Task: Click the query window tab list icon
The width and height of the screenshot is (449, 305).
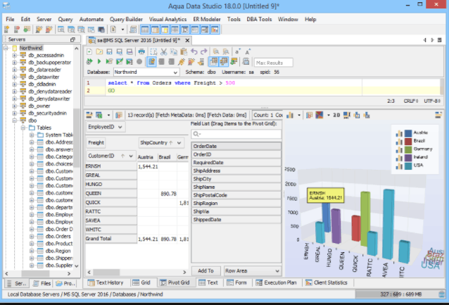Action: (x=440, y=40)
